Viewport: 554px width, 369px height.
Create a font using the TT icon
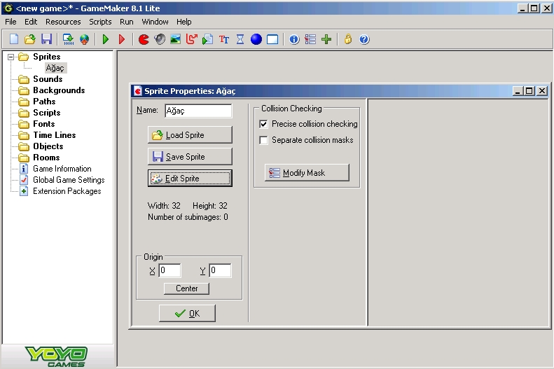(224, 39)
